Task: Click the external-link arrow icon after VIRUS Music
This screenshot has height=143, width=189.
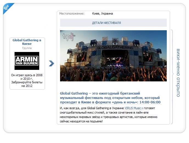Action: [x=142, y=108]
